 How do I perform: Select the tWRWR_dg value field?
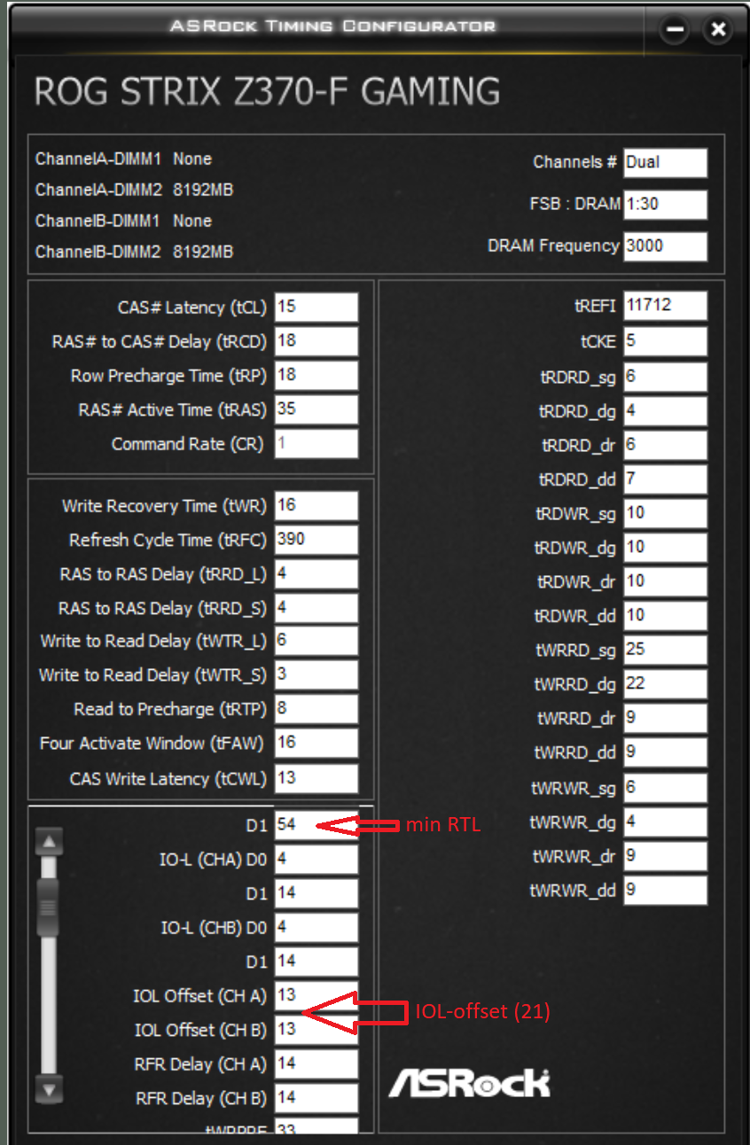coord(665,822)
